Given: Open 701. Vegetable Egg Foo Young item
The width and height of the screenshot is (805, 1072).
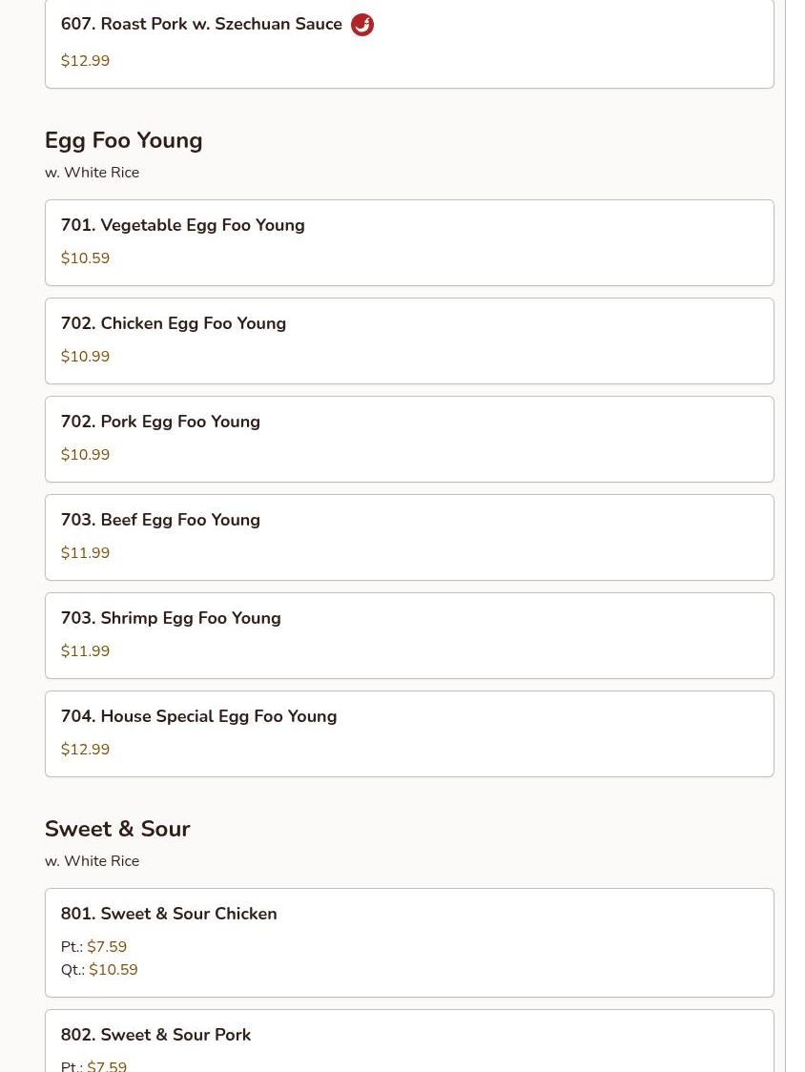Looking at the screenshot, I should pyautogui.click(x=183, y=225).
